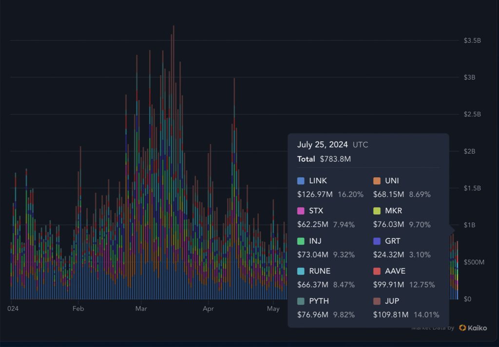Click the teal PYTH color swatch
This screenshot has height=347, width=499.
(x=301, y=301)
